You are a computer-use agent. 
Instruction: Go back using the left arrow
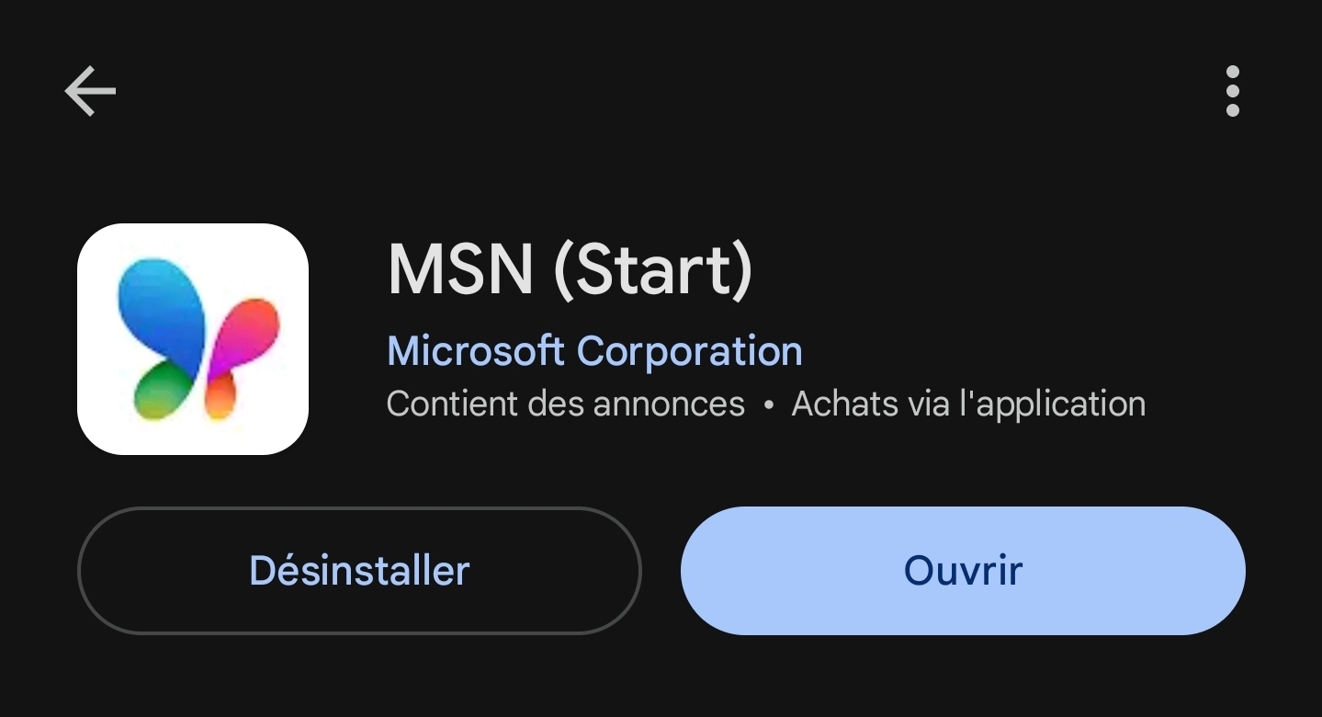point(90,91)
